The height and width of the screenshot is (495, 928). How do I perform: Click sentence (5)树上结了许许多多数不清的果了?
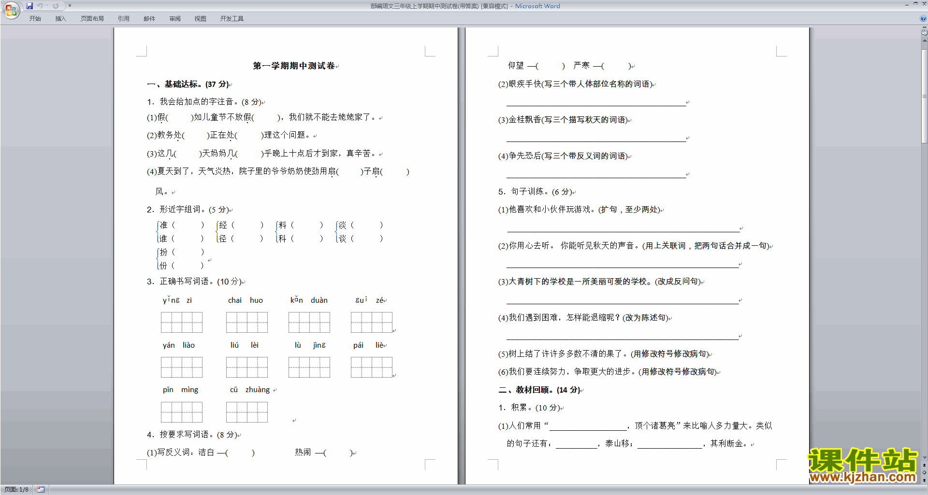[x=563, y=354]
